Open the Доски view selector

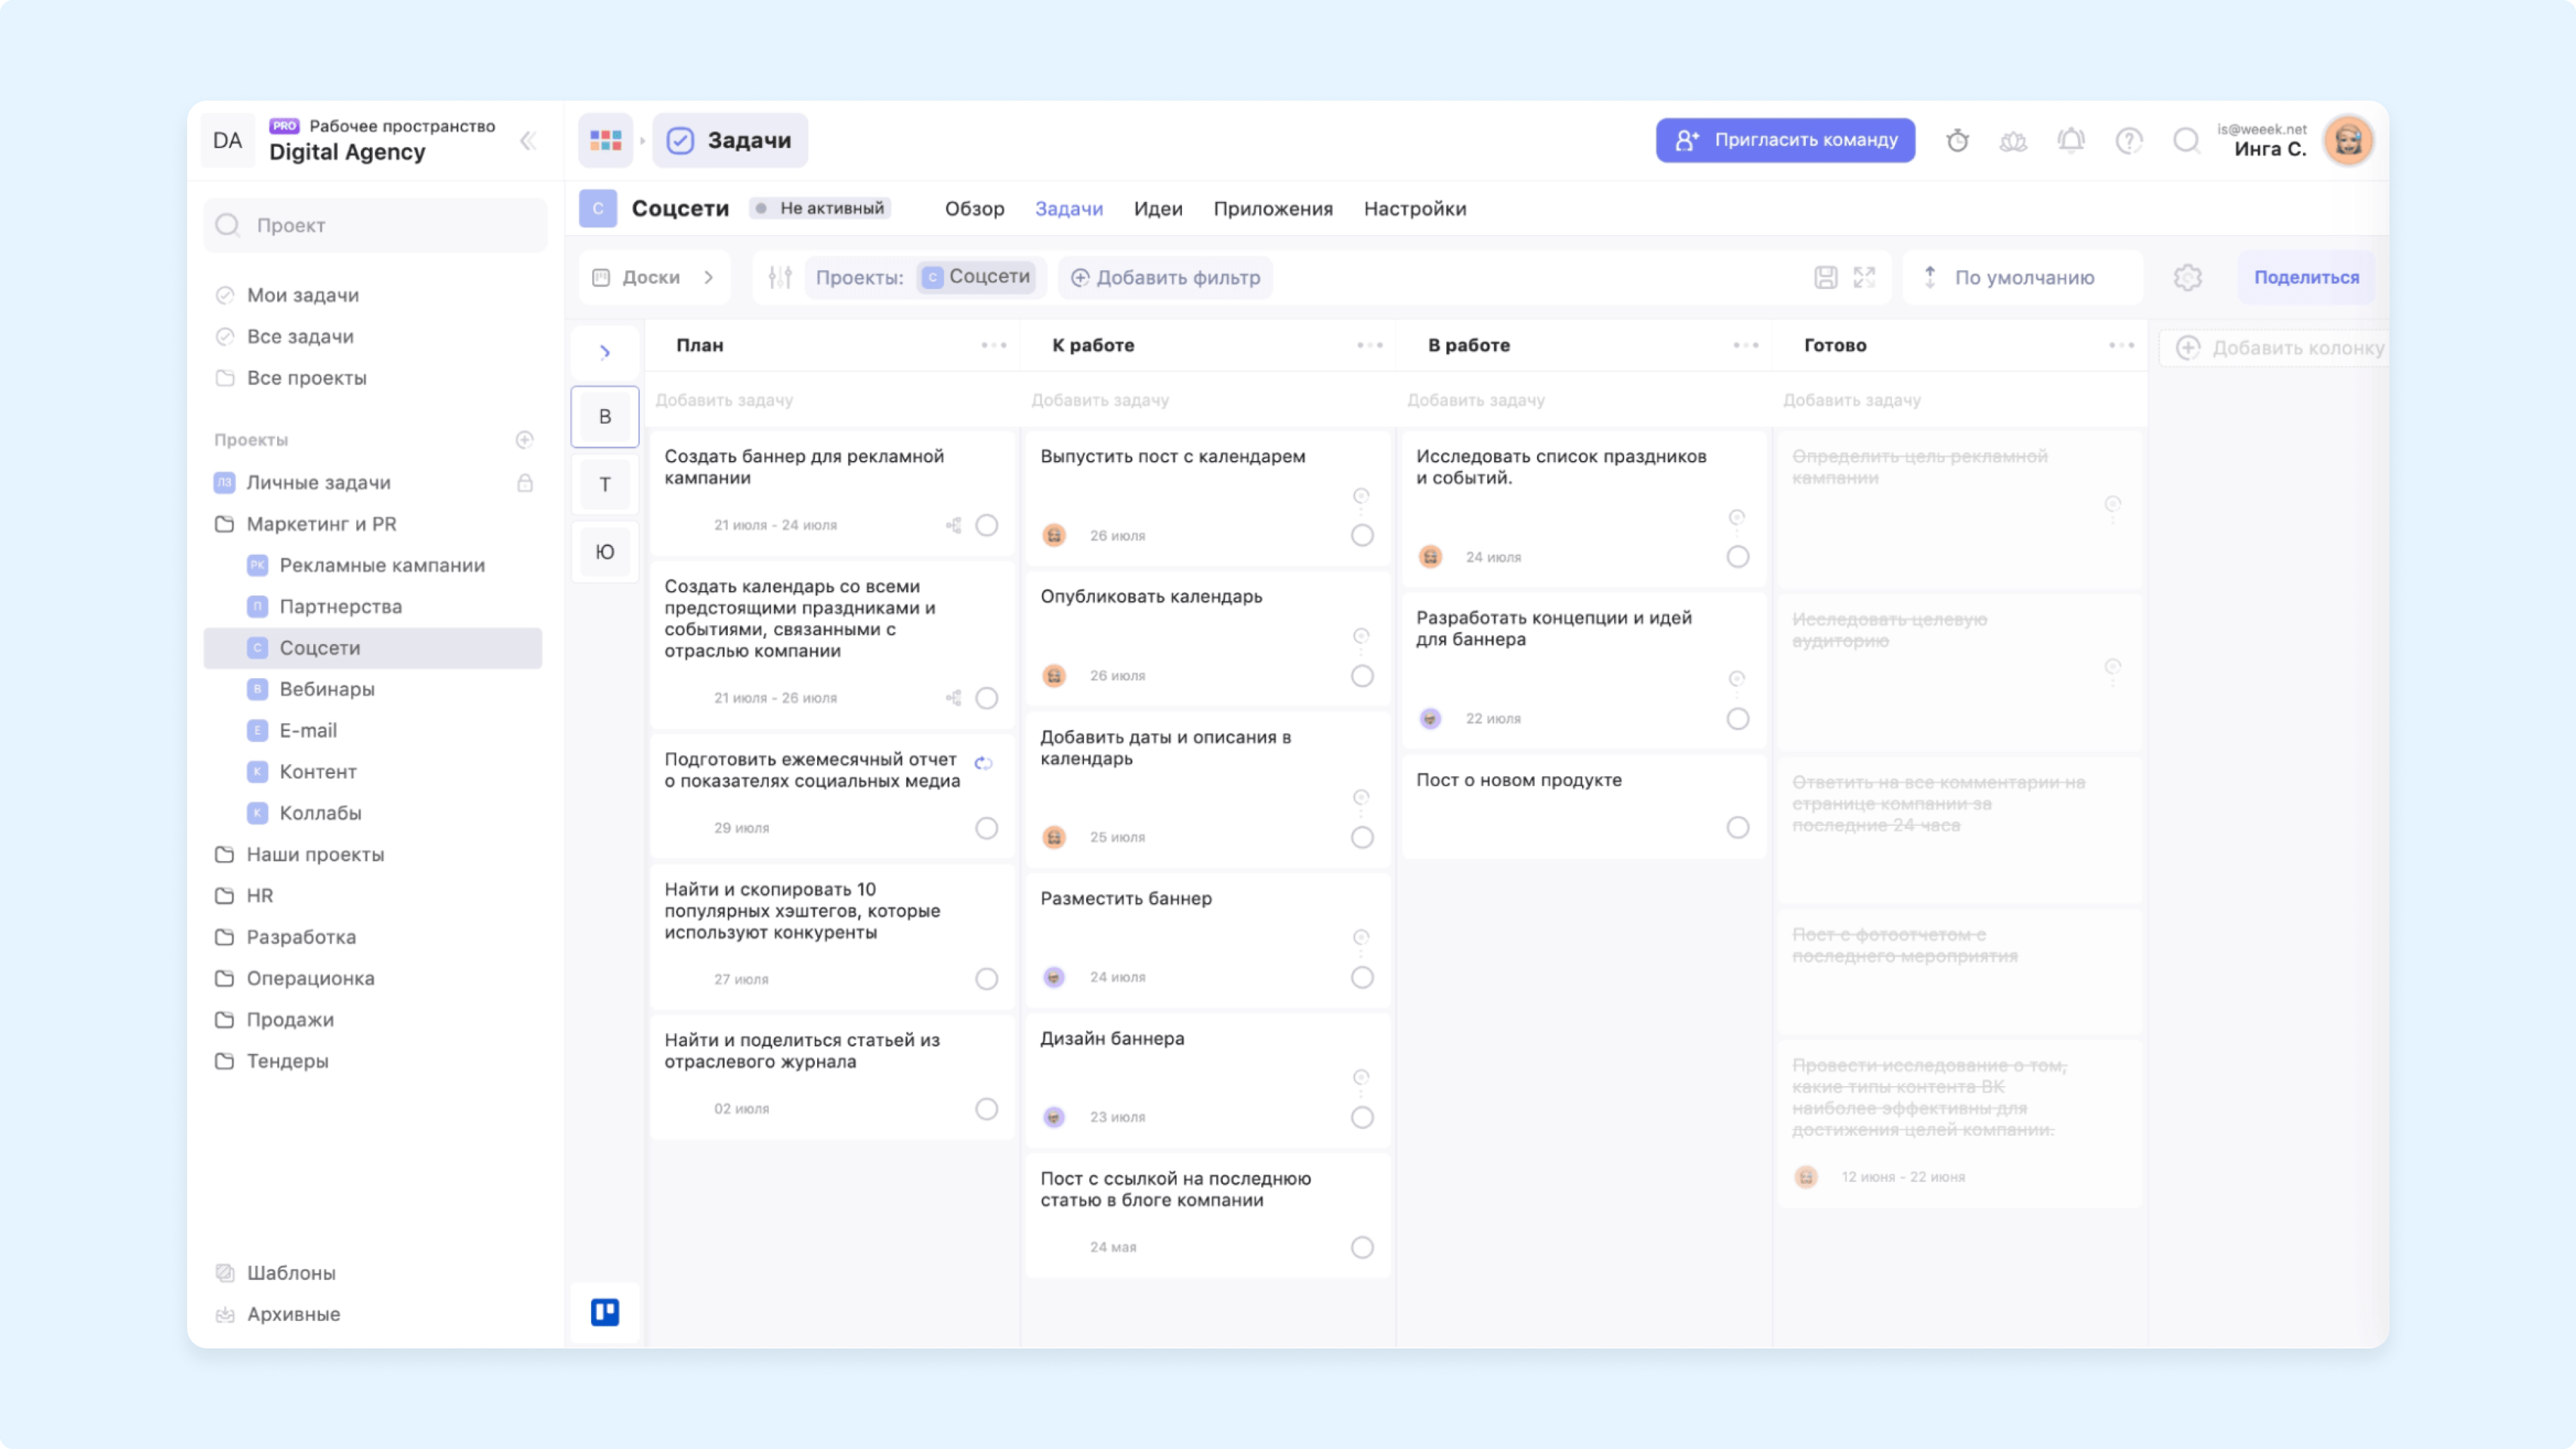coord(654,277)
